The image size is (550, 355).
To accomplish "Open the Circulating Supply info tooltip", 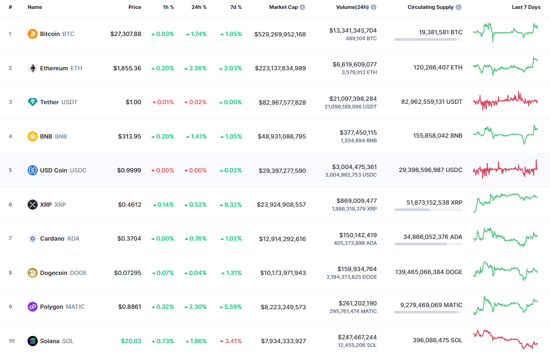I will 458,7.
